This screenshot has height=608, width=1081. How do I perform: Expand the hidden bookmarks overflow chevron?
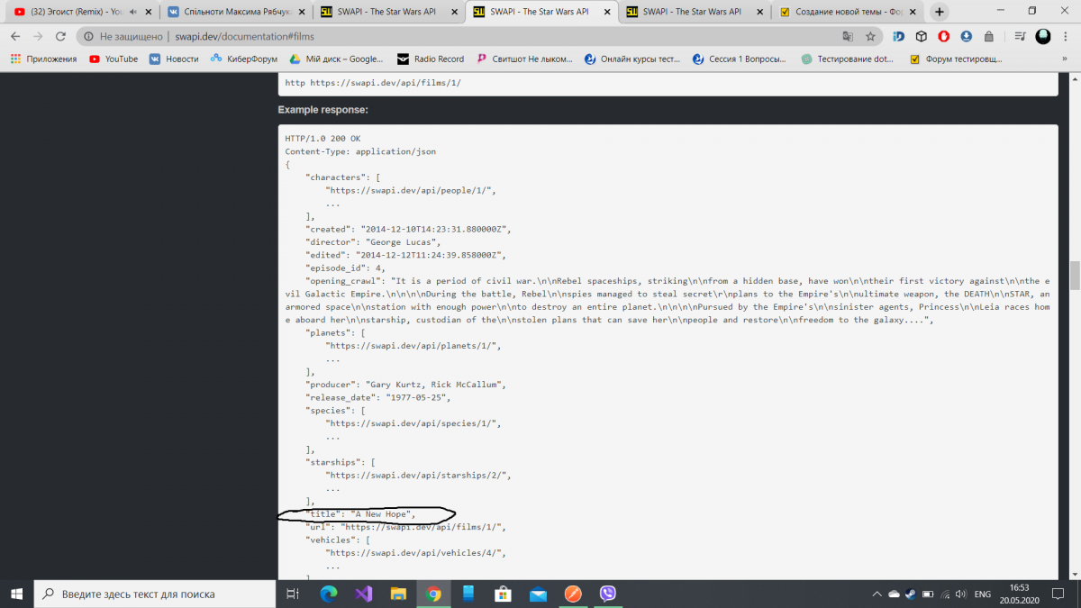pos(1066,59)
